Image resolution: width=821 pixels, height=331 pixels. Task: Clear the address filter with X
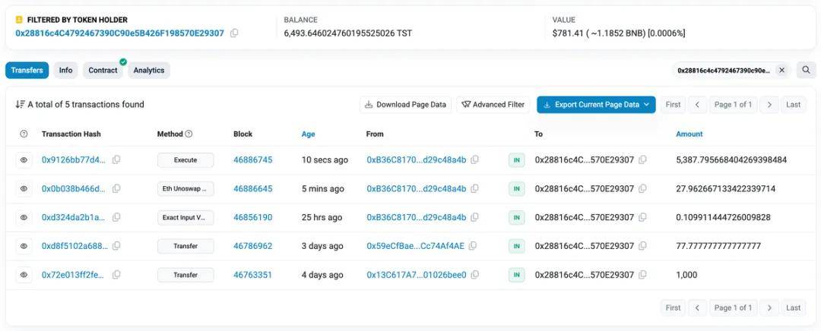(x=781, y=70)
